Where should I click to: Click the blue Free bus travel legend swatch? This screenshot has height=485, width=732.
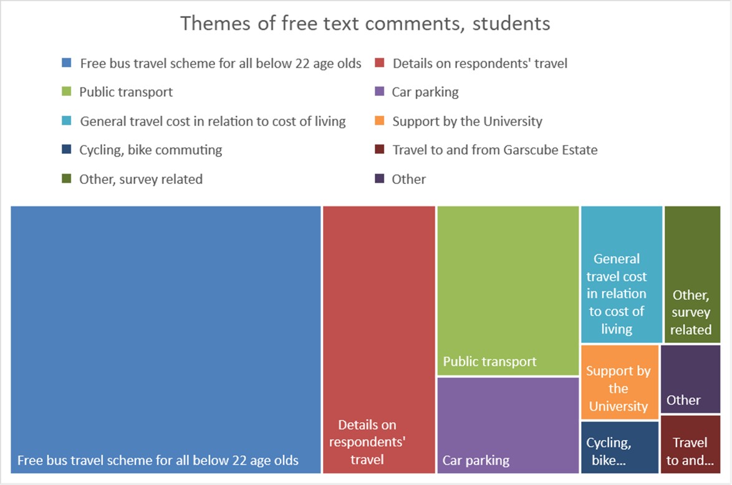click(x=67, y=63)
